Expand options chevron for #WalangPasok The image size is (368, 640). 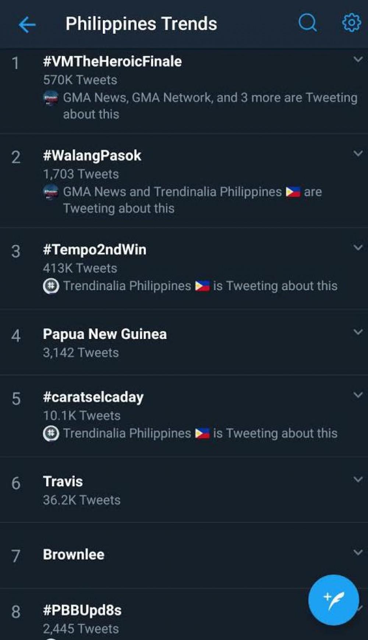click(x=358, y=153)
